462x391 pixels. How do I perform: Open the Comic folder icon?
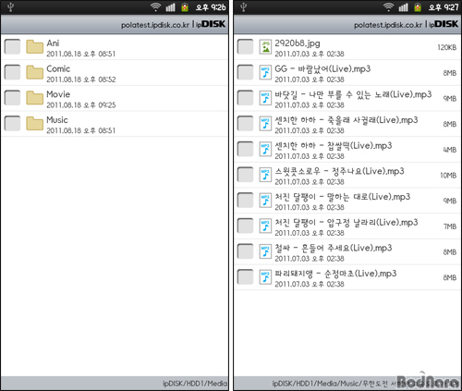pyautogui.click(x=34, y=72)
